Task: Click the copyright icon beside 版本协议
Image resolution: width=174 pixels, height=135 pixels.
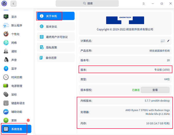Action: (42, 26)
